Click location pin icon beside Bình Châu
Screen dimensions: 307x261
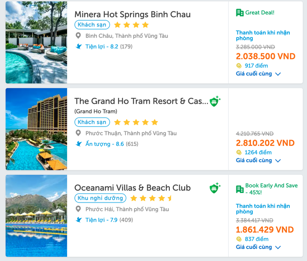click(x=79, y=36)
